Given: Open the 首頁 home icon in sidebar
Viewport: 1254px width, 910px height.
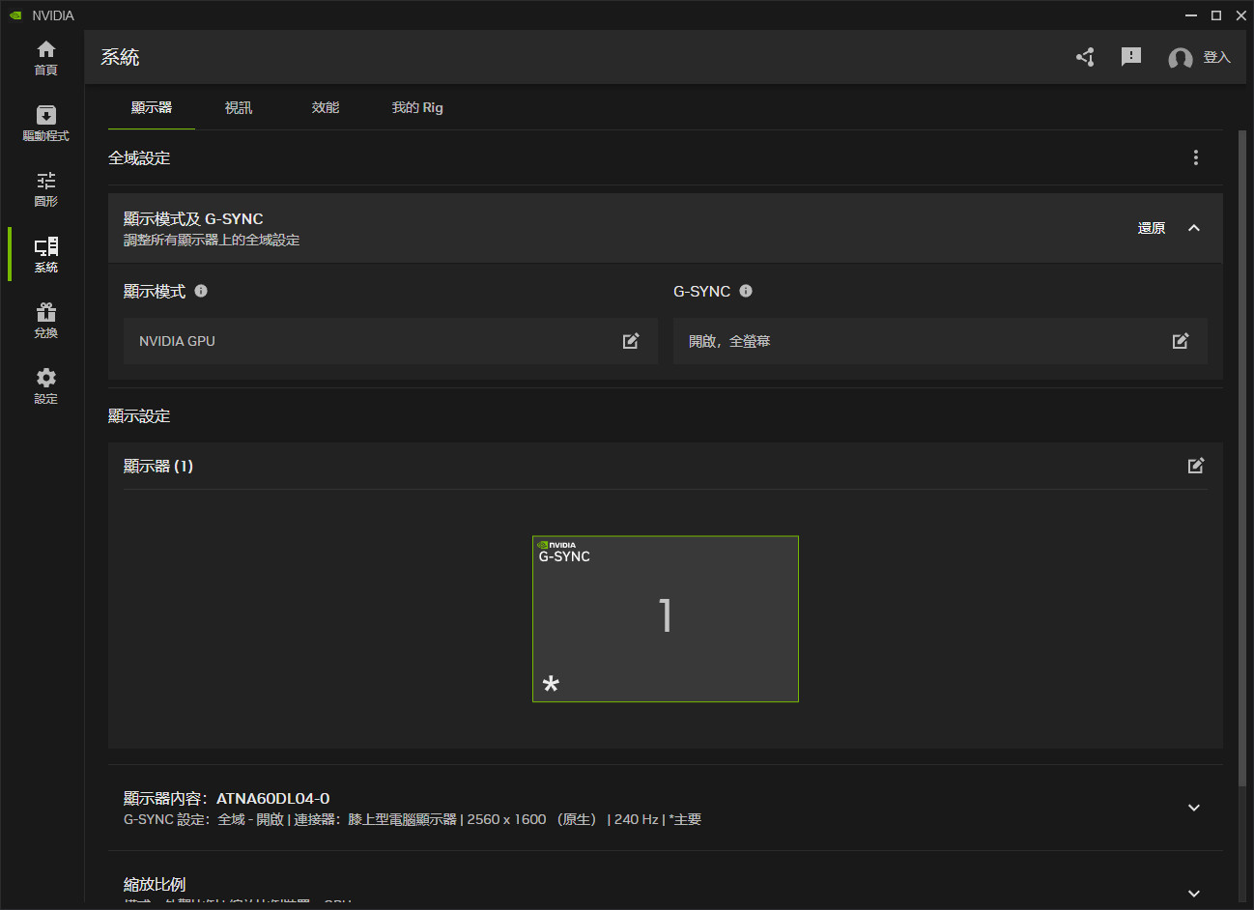Looking at the screenshot, I should pyautogui.click(x=45, y=58).
